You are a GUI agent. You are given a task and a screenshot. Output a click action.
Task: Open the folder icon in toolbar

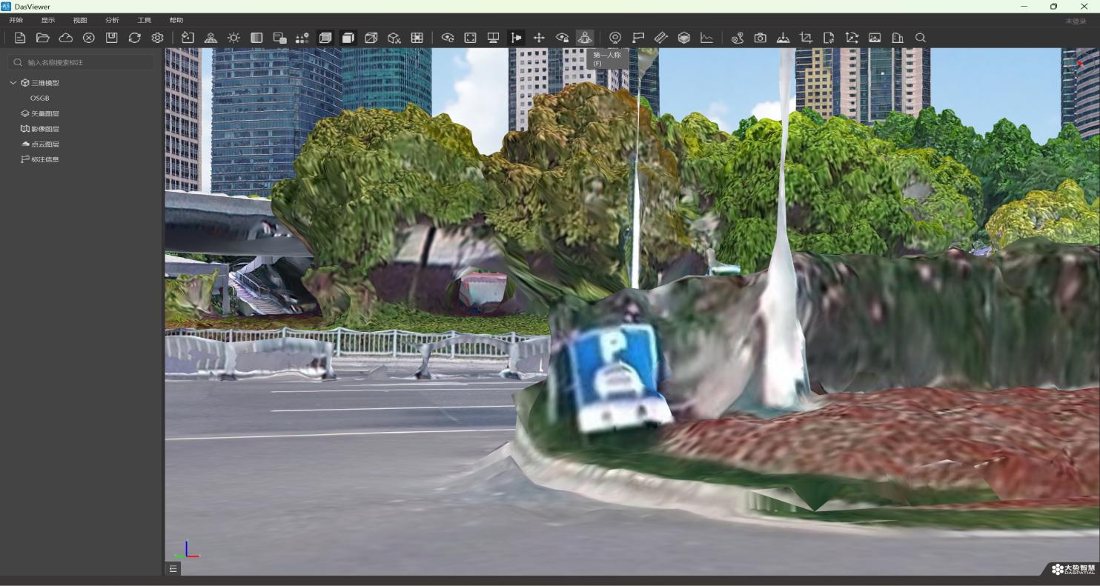43,38
